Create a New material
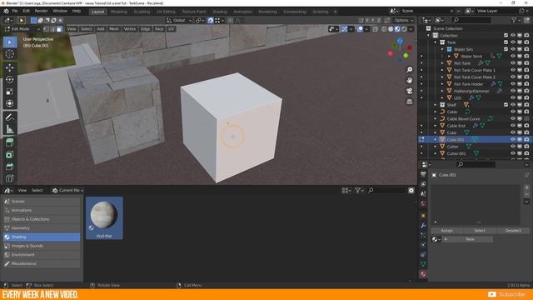The image size is (533, 300). pos(468,239)
